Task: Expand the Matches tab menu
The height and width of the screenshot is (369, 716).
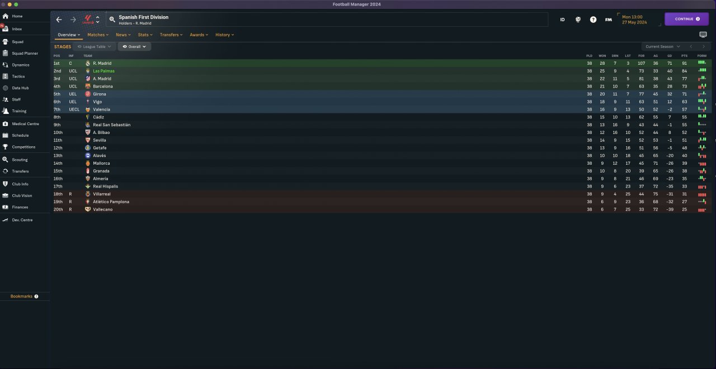Action: tap(98, 35)
